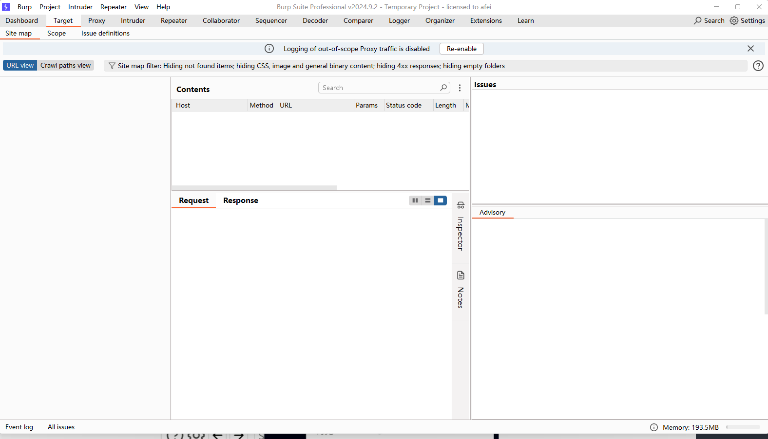Select the Crawl paths view toggle

(65, 65)
